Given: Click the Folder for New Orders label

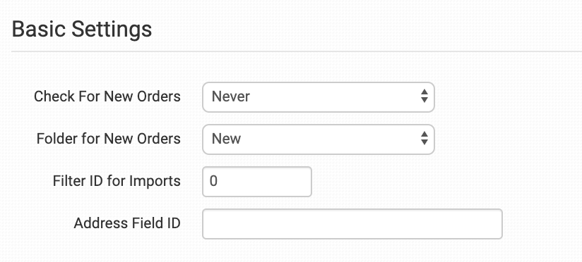Looking at the screenshot, I should click(108, 139).
